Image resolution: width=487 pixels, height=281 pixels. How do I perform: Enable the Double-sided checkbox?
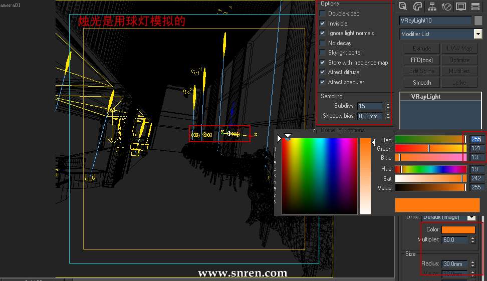[322, 14]
